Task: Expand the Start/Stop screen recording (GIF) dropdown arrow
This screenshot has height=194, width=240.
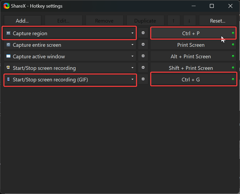Action: pos(132,79)
